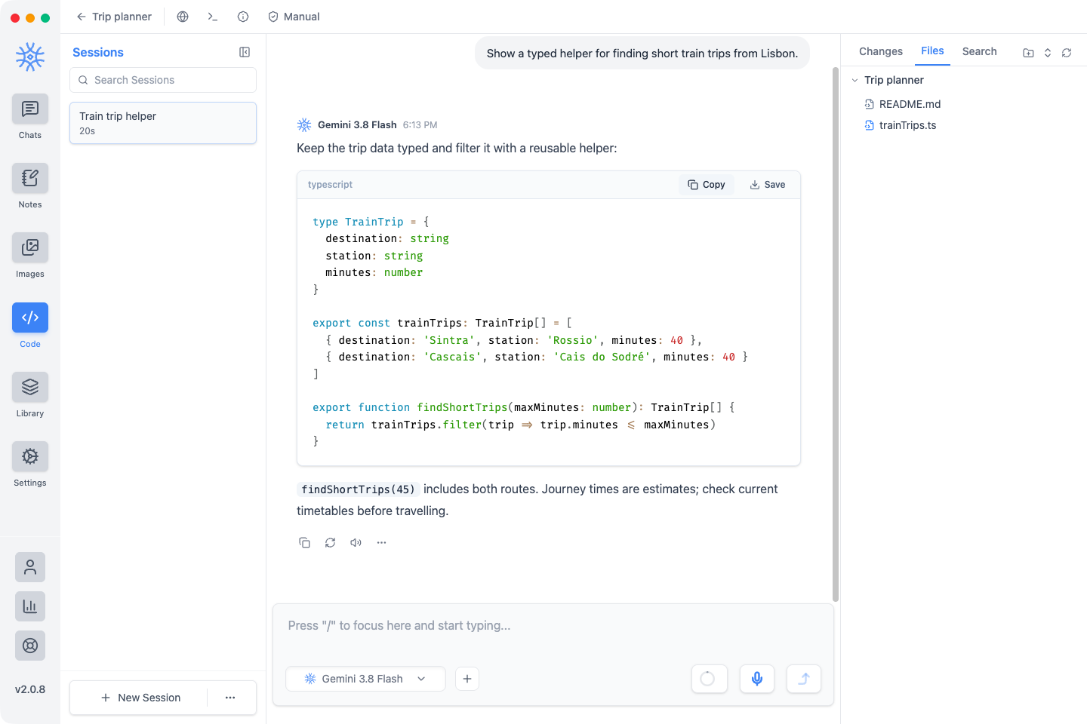Regenerate the assistant response

click(331, 542)
